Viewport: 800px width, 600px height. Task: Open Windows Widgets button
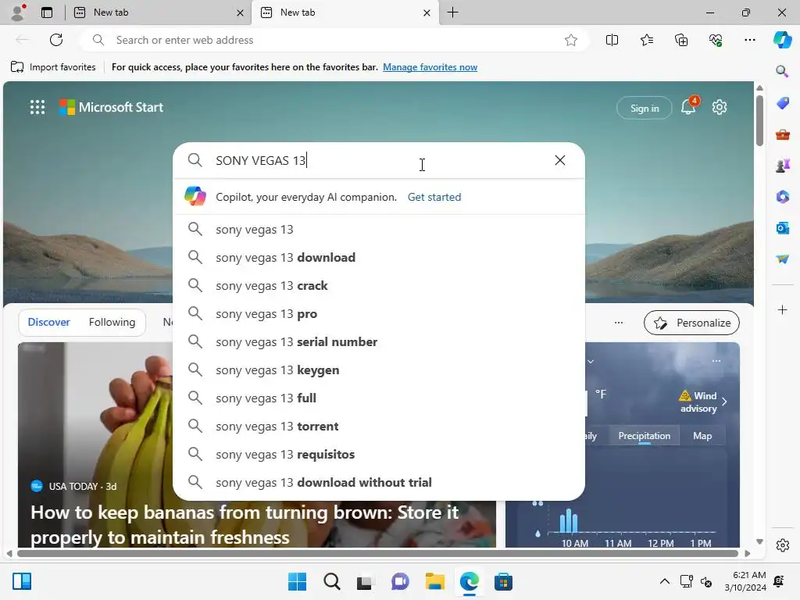[x=22, y=581]
